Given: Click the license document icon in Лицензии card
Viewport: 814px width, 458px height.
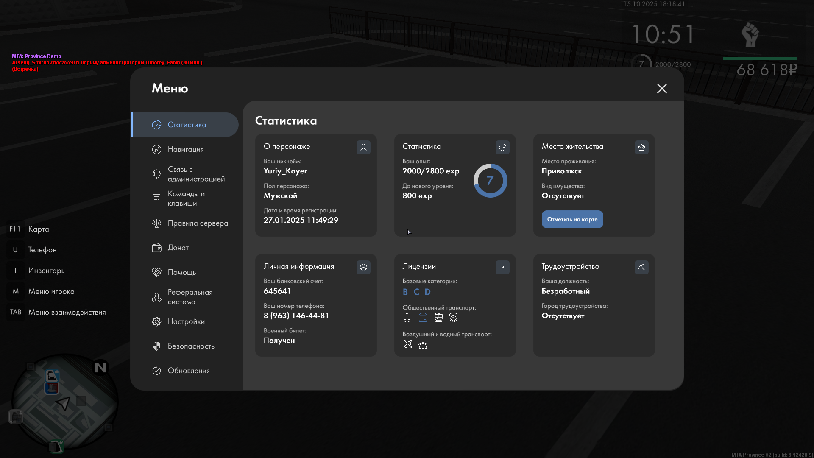Looking at the screenshot, I should point(502,267).
